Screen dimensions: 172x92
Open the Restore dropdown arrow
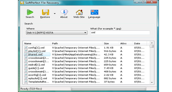(55, 14)
